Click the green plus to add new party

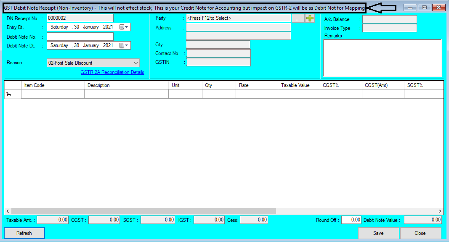[x=310, y=18]
